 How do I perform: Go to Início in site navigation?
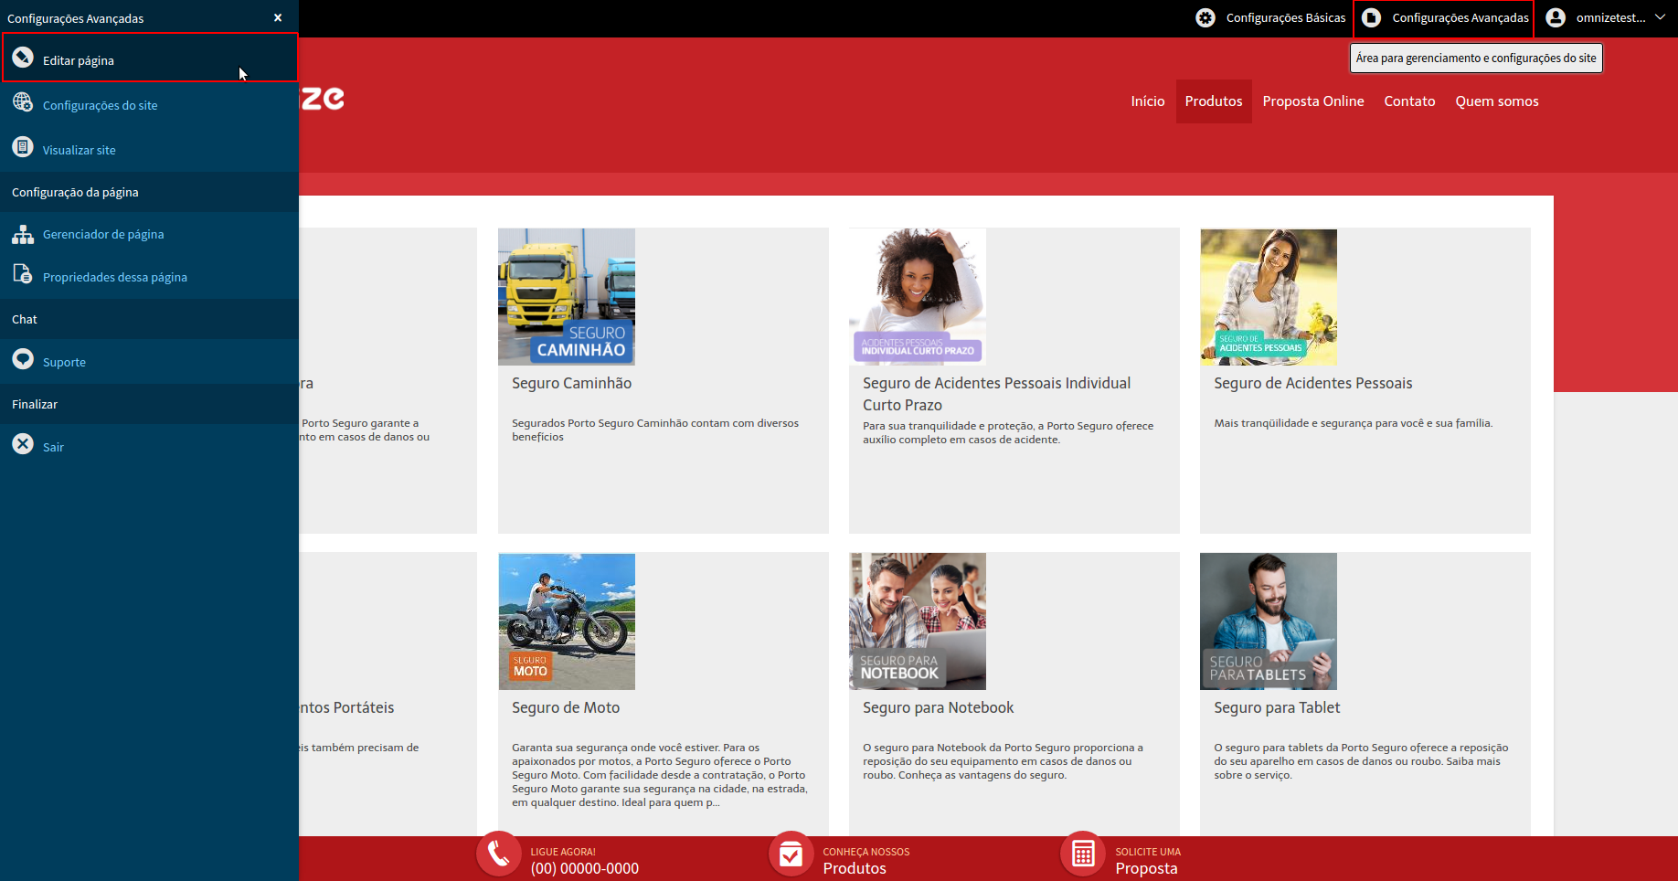click(1148, 101)
